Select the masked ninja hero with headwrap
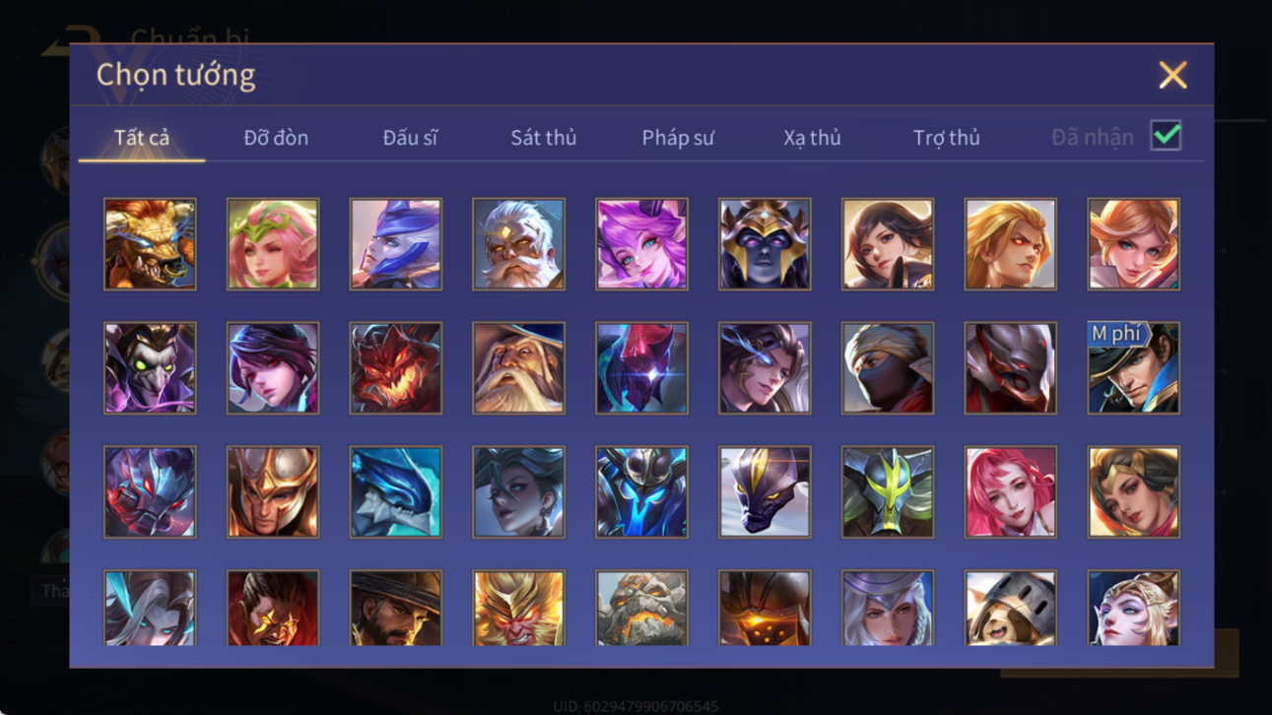The width and height of the screenshot is (1272, 715). (888, 368)
